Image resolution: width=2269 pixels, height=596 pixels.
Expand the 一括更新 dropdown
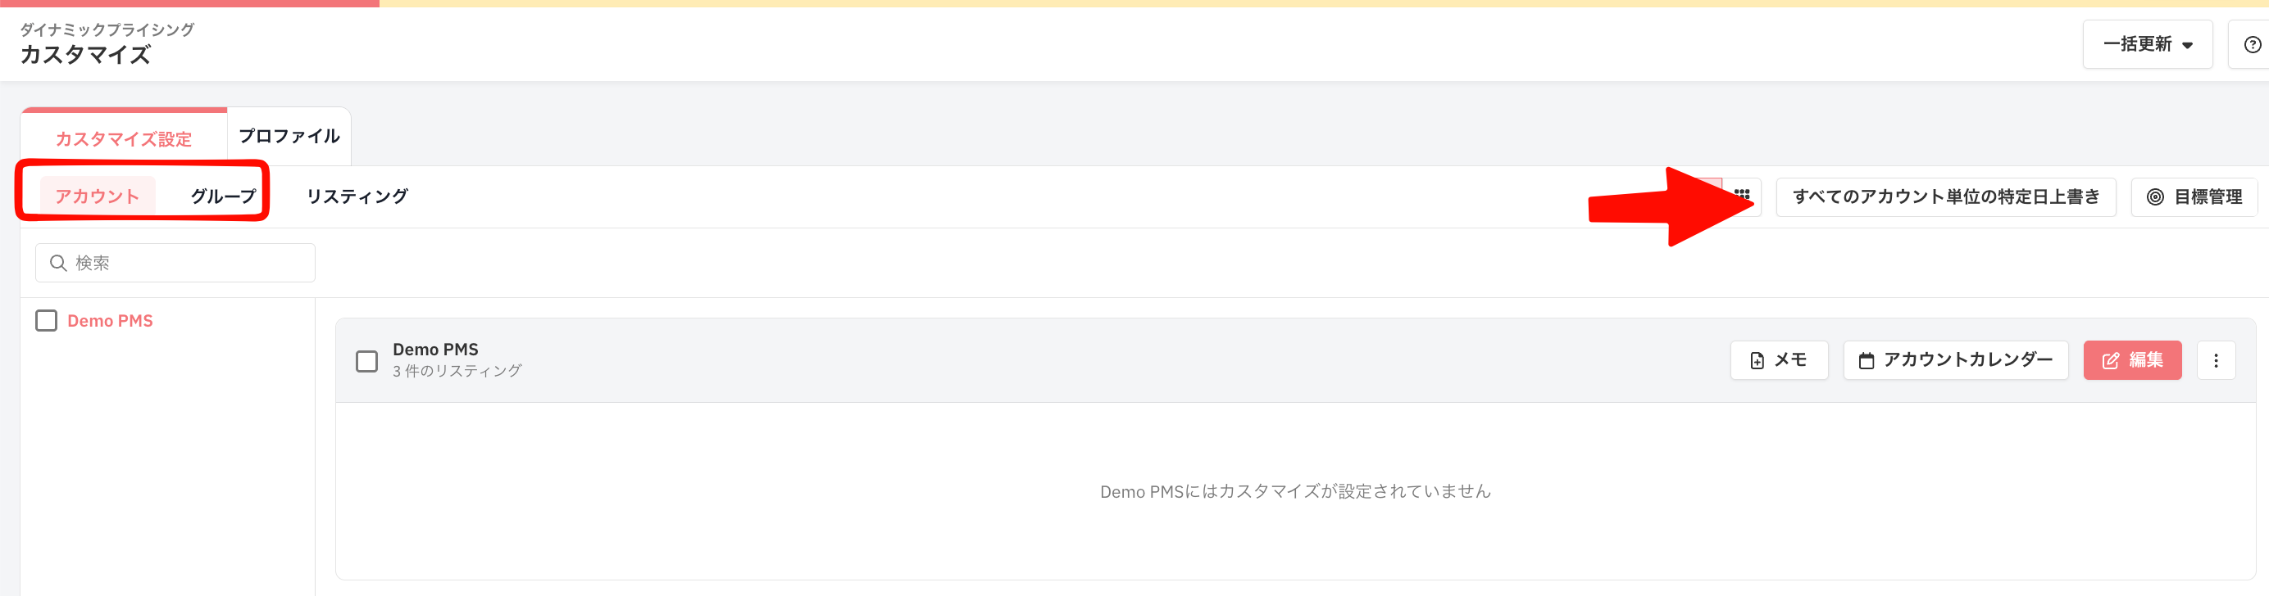pos(2148,44)
